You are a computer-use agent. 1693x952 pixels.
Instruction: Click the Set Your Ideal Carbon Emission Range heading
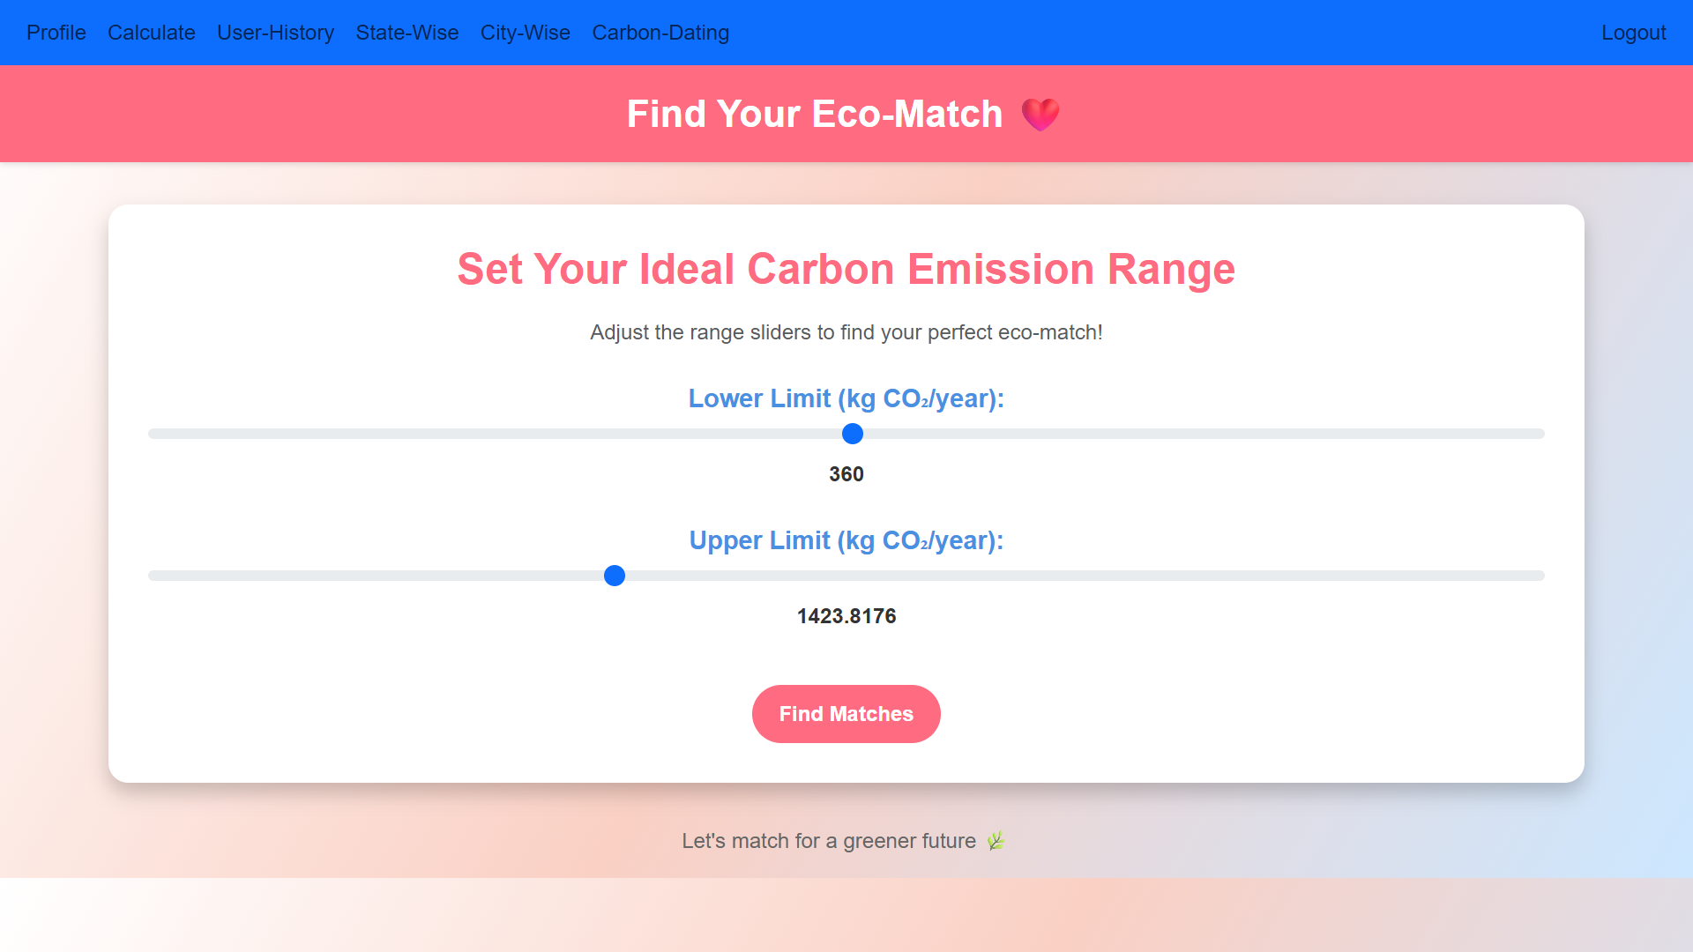[x=846, y=269]
